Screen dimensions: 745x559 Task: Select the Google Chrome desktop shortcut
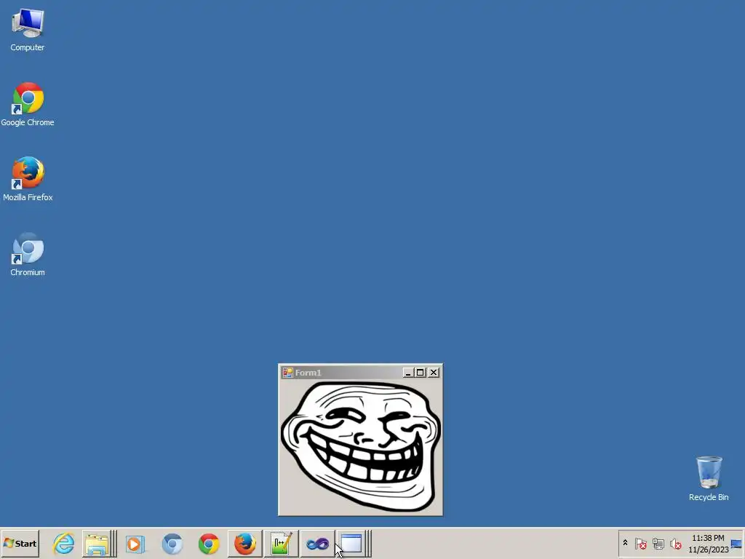pyautogui.click(x=28, y=105)
